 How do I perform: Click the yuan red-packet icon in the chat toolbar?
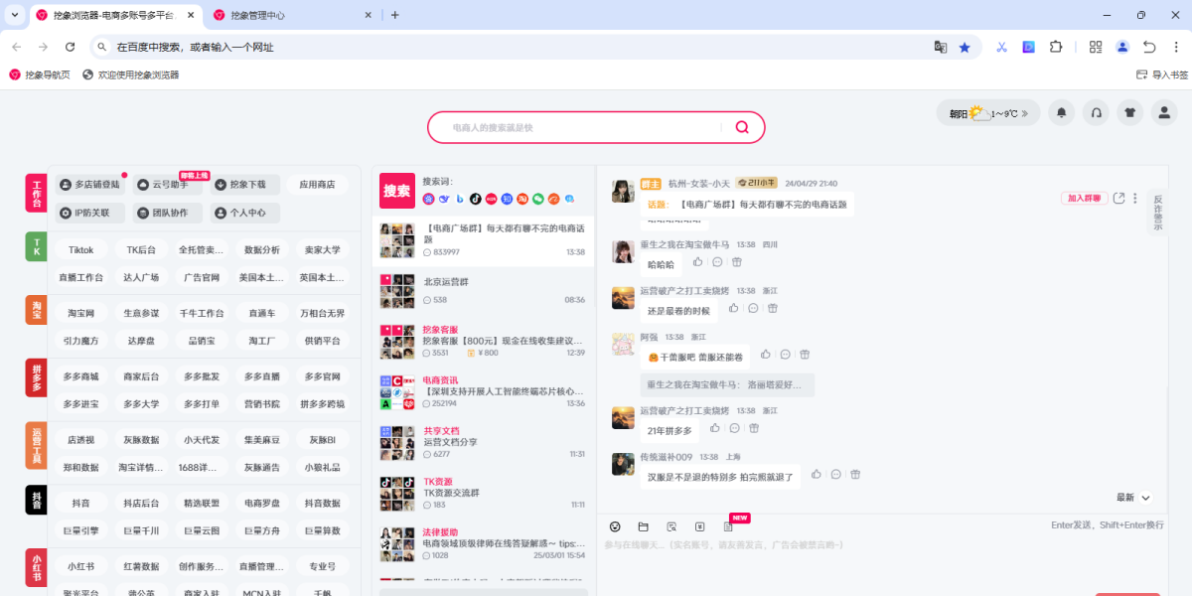[x=699, y=526]
